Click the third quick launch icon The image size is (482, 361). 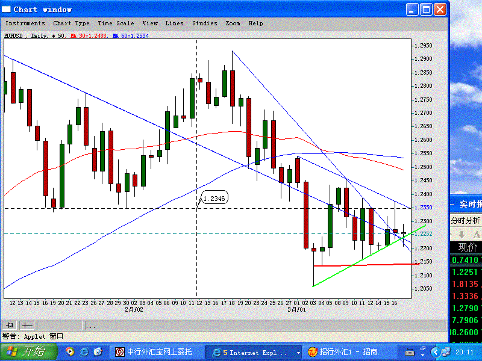(98, 352)
